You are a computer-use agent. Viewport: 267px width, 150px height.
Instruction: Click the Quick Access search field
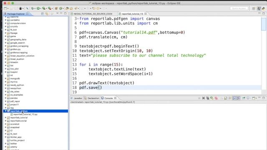click(239, 8)
